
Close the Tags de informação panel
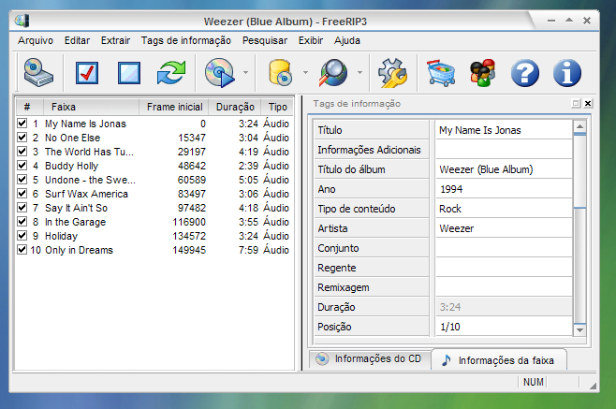coord(588,103)
